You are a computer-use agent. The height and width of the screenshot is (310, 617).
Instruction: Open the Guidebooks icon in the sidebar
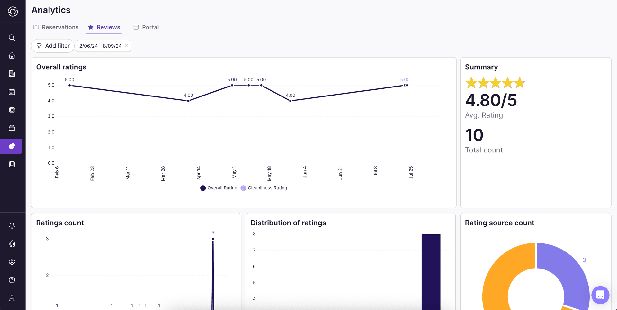12,164
